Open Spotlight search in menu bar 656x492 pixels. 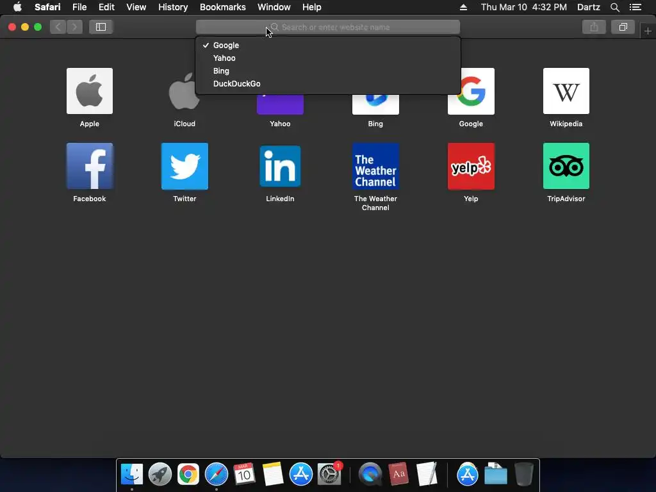[x=614, y=7]
